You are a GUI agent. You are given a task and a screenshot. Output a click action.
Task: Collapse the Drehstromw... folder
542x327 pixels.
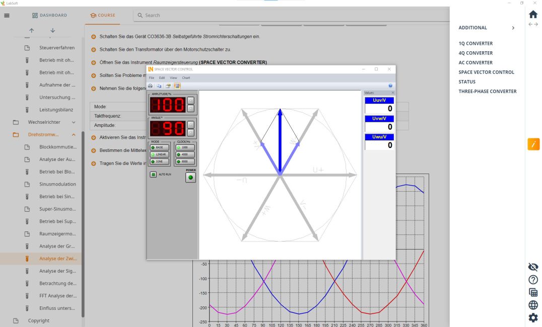click(x=74, y=135)
